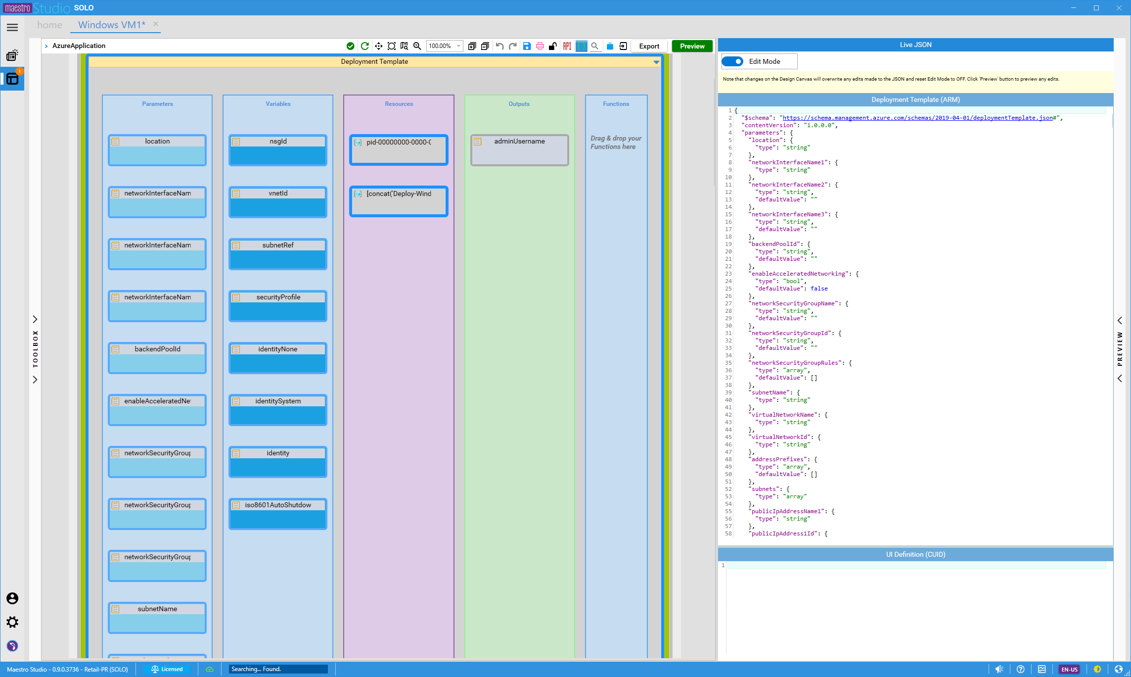Select the Deployment Template (ARM) header
The image size is (1131, 677).
(x=915, y=99)
